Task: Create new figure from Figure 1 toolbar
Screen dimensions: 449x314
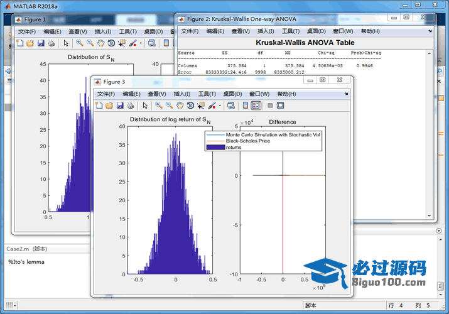Action: (x=19, y=43)
